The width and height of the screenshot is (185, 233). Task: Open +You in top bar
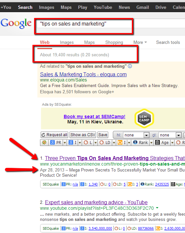(6, 7)
